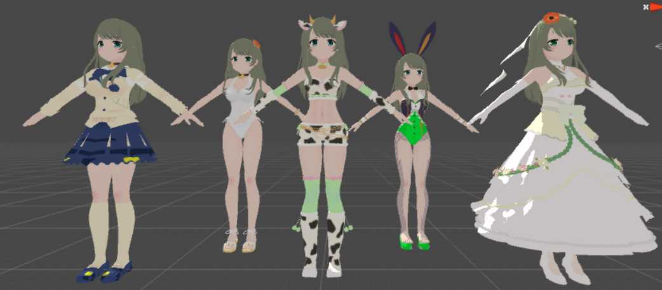
Task: Click the cow horns on the middle character
Action: pos(323,23)
